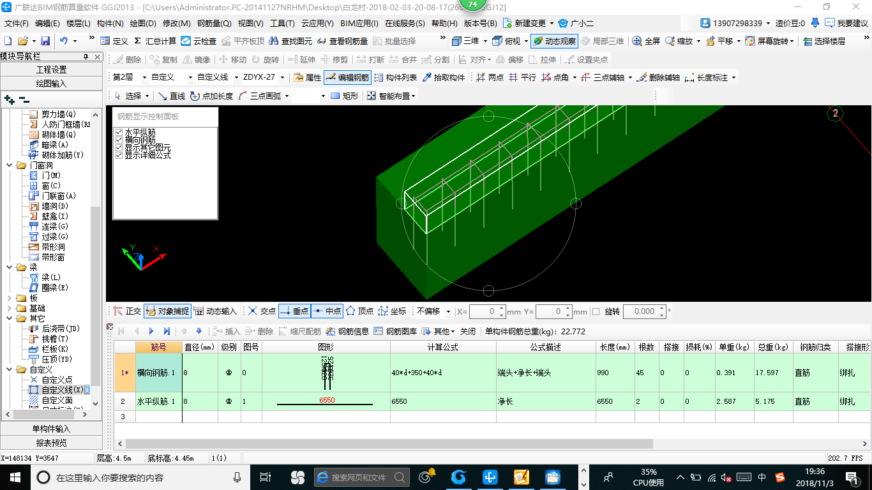Screen dimensions: 872x490
Task: Uncheck 横向钢筋 checkbox
Action: (x=119, y=140)
